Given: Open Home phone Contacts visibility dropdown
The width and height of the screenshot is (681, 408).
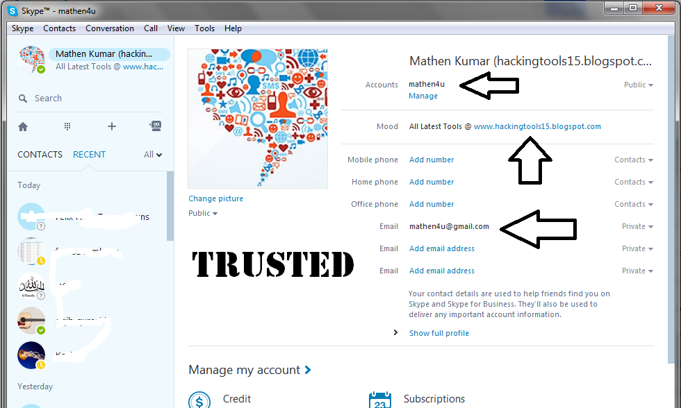Looking at the screenshot, I should (x=634, y=182).
